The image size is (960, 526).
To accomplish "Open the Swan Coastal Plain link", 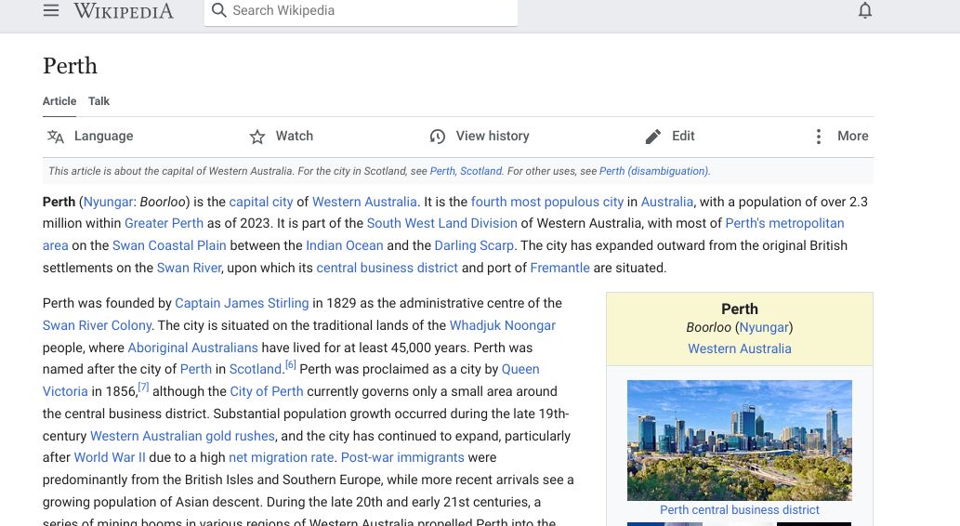I will point(169,245).
